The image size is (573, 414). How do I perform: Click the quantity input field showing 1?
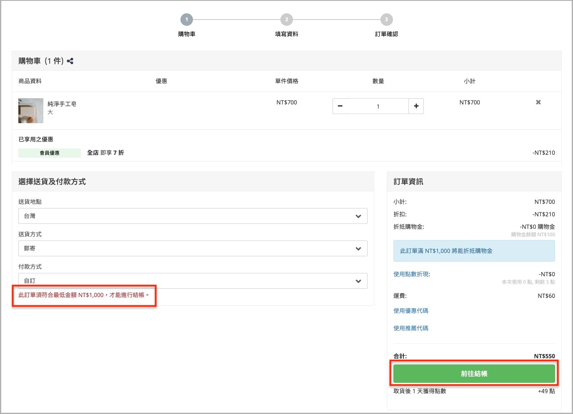click(378, 106)
